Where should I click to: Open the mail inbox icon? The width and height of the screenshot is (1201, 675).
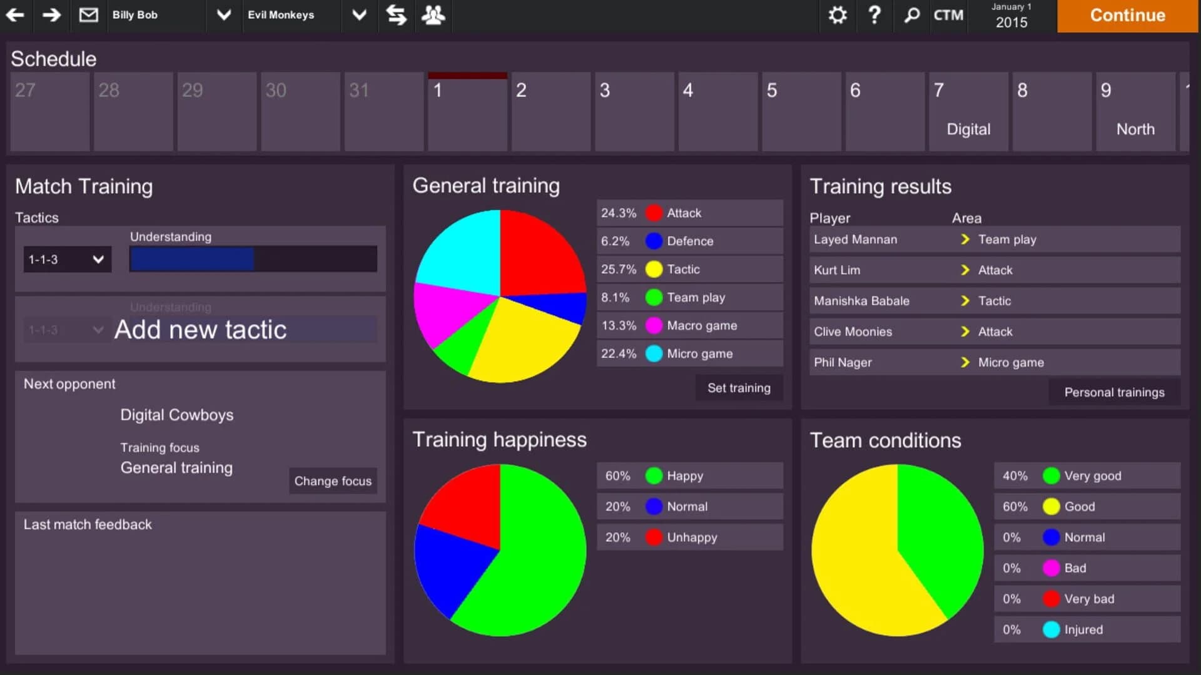[88, 15]
